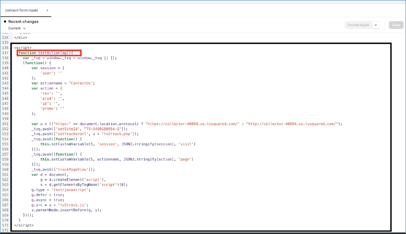This screenshot has width=406, height=234.
Task: Click the 'promo': '' line
Action: pos(52,109)
